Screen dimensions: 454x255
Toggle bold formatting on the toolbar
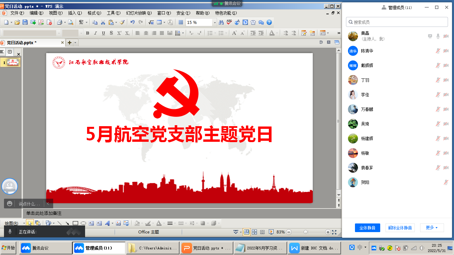(x=87, y=33)
